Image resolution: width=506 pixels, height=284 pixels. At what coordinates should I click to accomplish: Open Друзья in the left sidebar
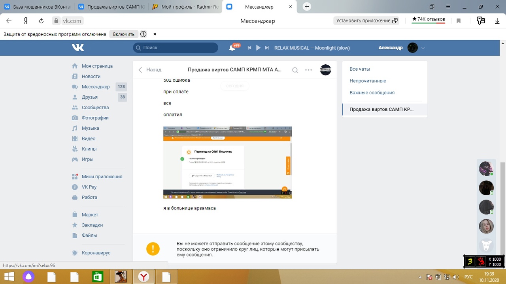[x=90, y=97]
